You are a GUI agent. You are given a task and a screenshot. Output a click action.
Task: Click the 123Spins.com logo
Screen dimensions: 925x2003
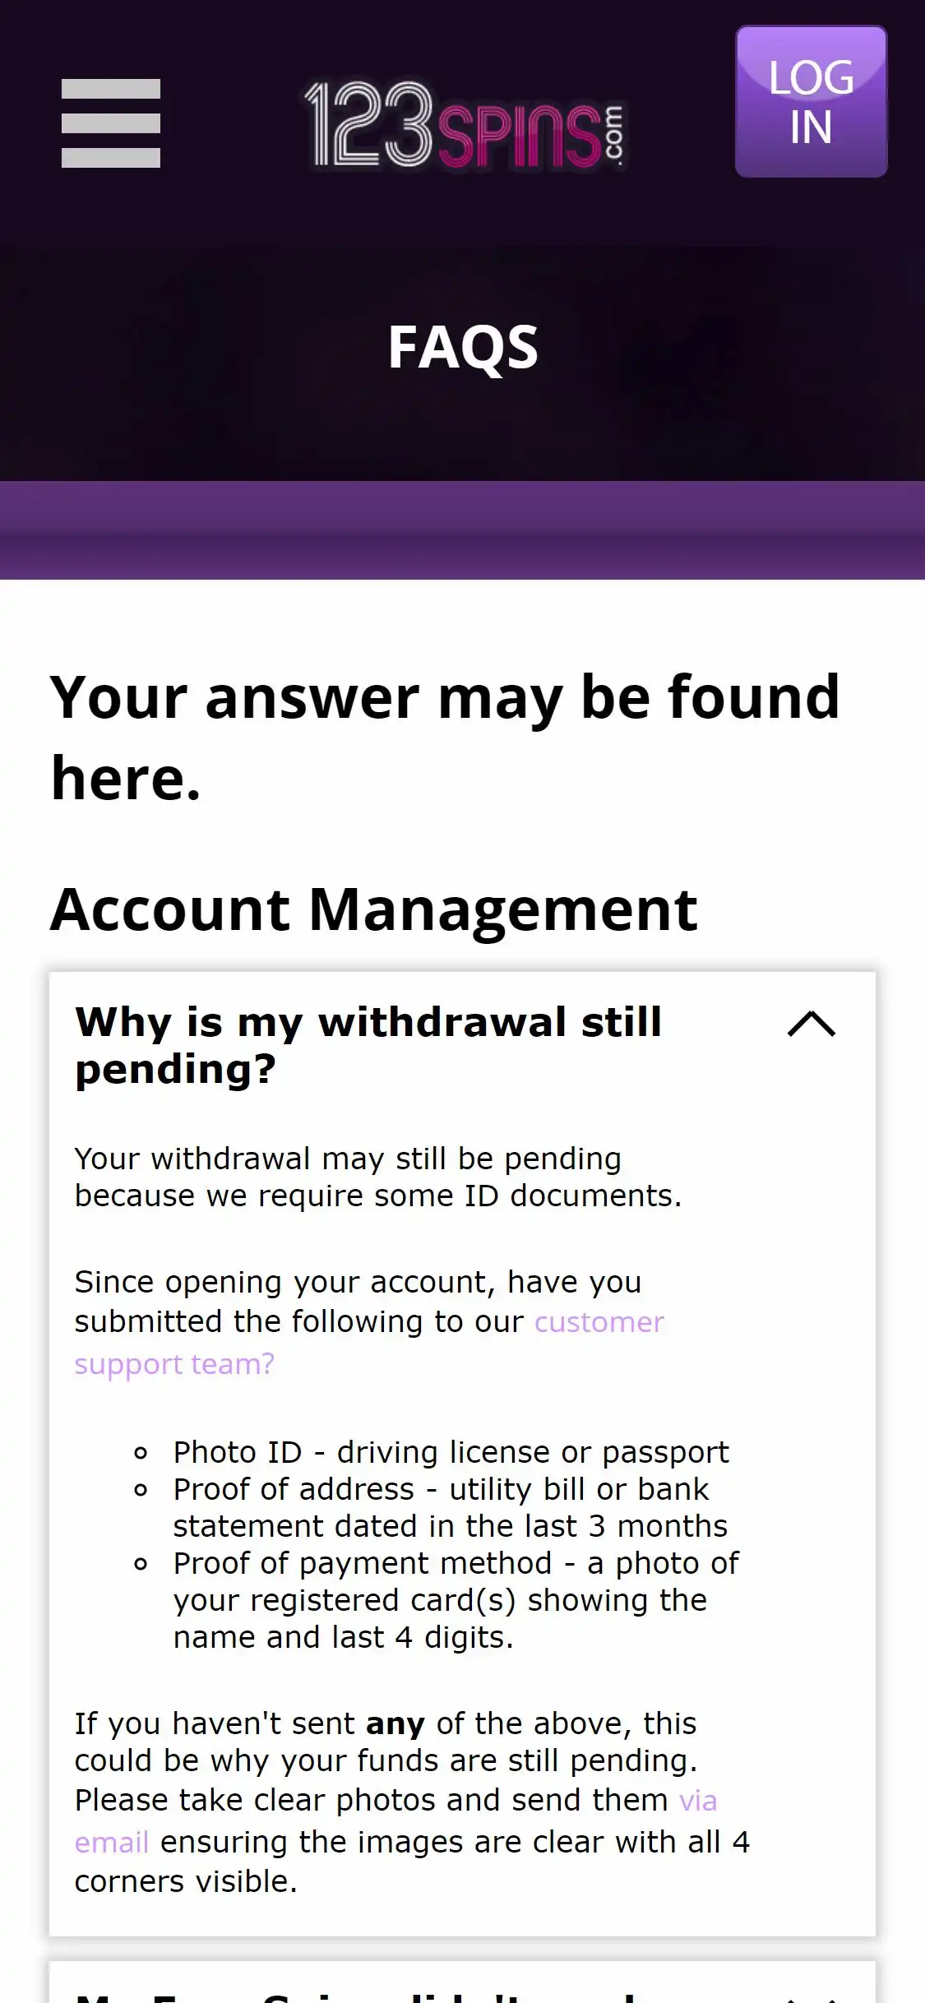[465, 126]
